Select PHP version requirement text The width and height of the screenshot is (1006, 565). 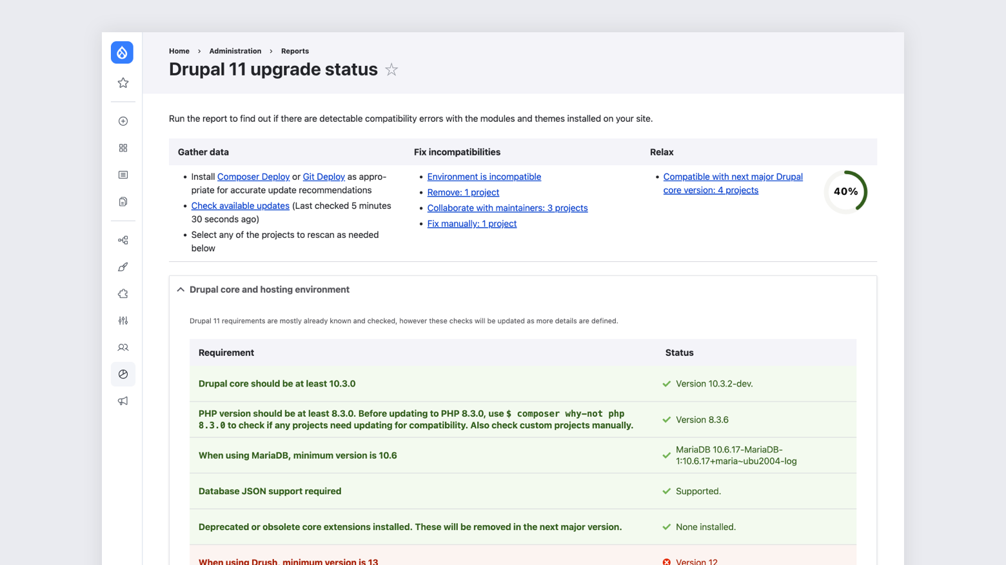416,419
